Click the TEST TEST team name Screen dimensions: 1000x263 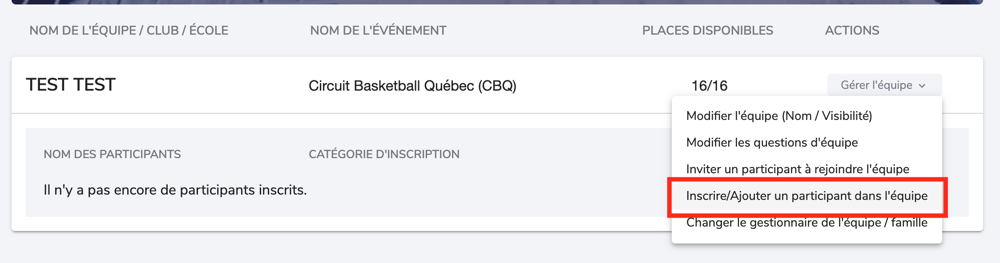coord(71,85)
